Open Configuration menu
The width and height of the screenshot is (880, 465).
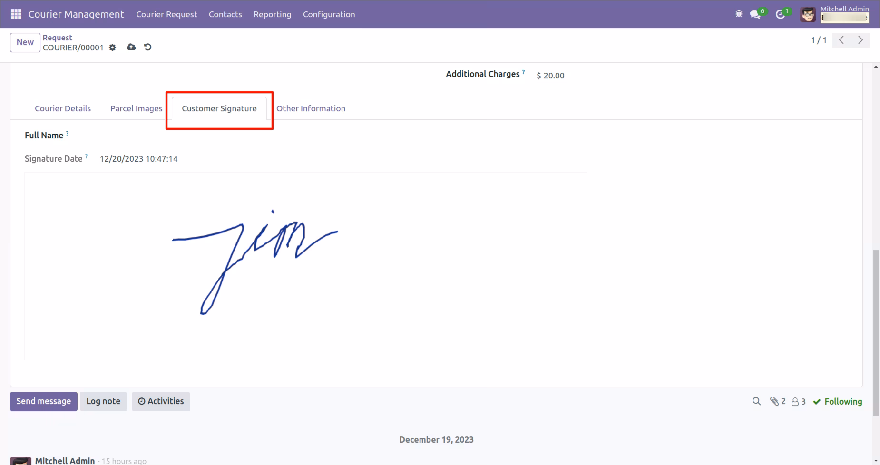coord(329,14)
